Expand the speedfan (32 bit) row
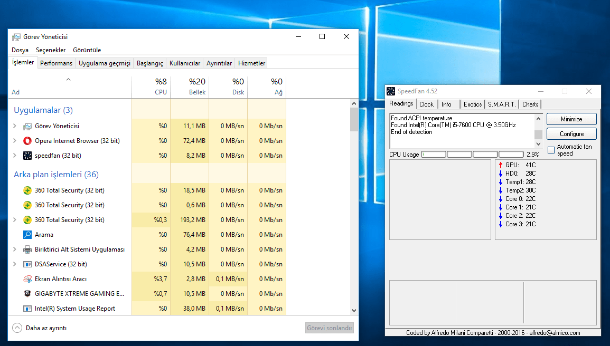610x346 pixels. coord(14,156)
